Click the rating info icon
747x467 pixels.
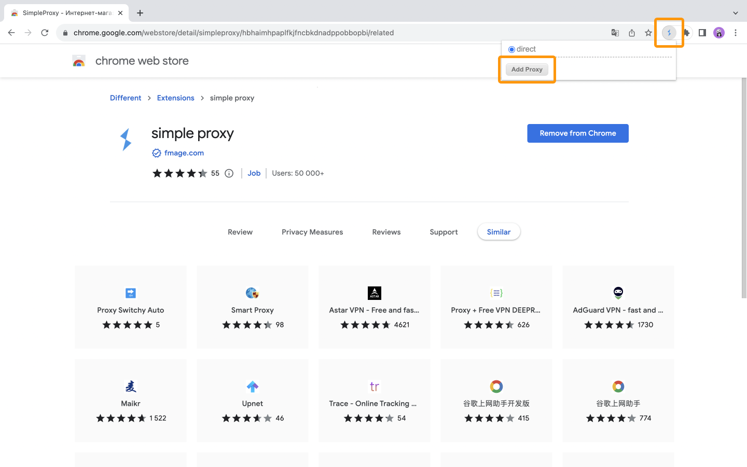[x=229, y=173]
